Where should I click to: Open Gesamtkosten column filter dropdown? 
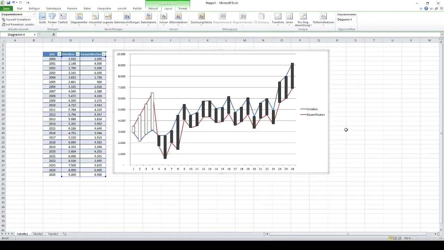pyautogui.click(x=104, y=54)
